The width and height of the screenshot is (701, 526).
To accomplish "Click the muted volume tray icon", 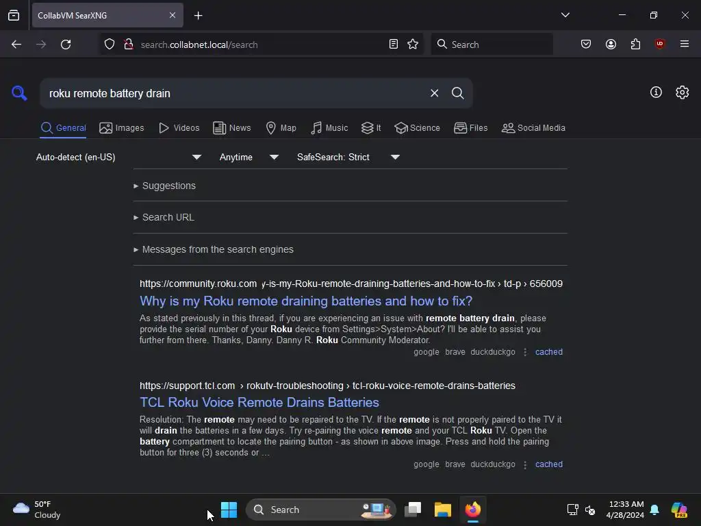I will [x=590, y=510].
